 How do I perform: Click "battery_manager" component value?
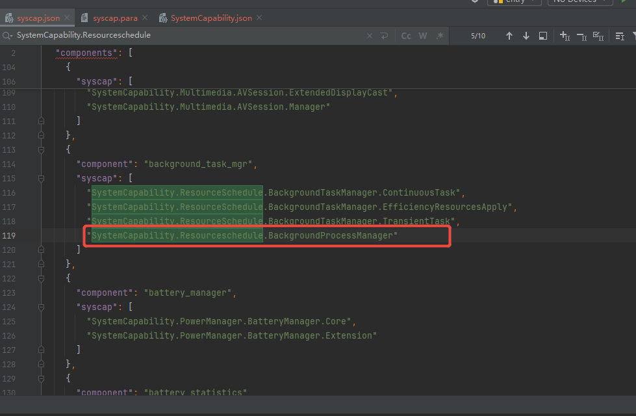188,292
